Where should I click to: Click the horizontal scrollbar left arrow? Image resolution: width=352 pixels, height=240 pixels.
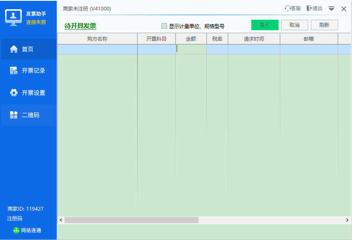click(61, 220)
